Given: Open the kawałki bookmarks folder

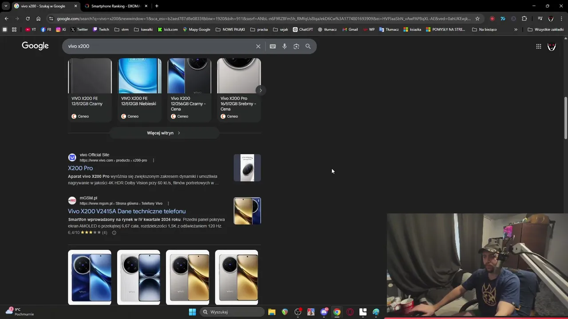Looking at the screenshot, I should click(x=143, y=30).
